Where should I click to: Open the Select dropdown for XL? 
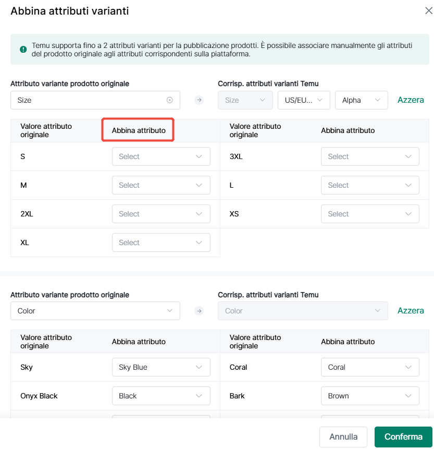161,242
